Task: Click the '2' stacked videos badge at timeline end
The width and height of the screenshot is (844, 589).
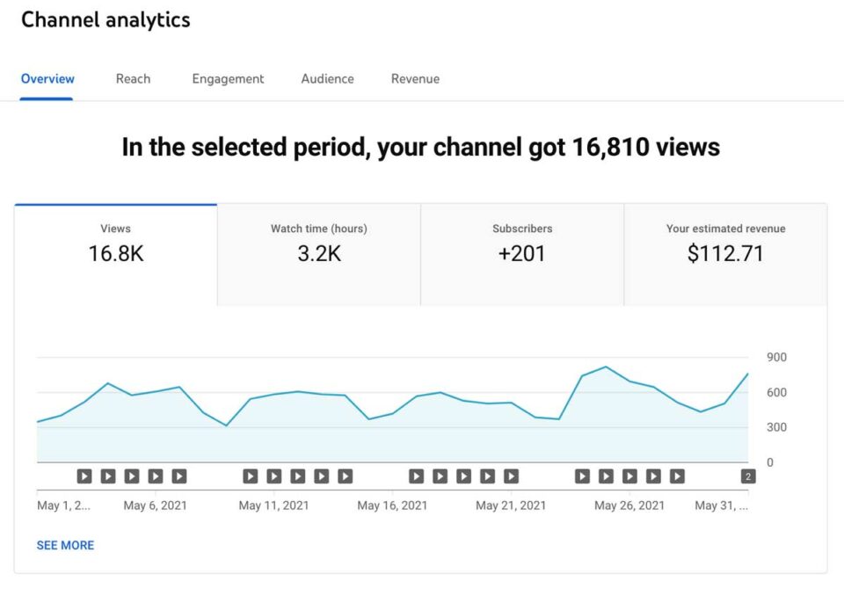Action: click(x=748, y=476)
